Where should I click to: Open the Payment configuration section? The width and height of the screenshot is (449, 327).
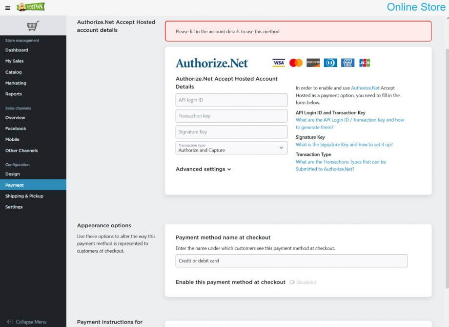point(14,185)
